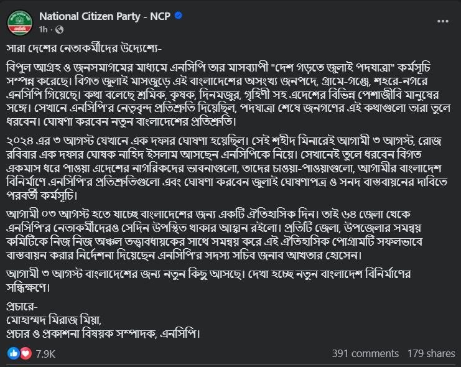
Task: Click the closing line about a new Bangladesh
Action: pyautogui.click(x=209, y=281)
